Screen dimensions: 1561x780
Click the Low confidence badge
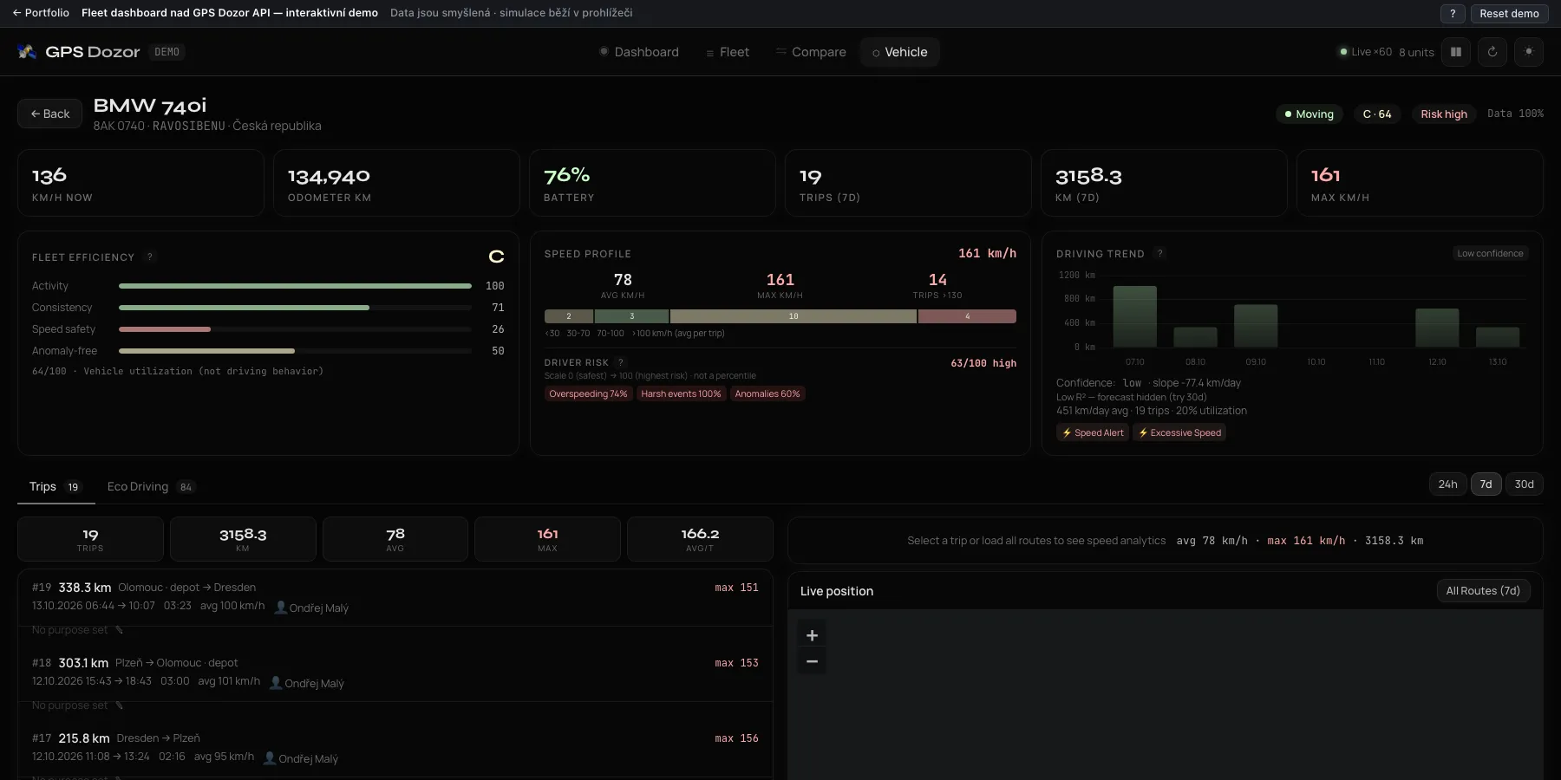point(1490,253)
